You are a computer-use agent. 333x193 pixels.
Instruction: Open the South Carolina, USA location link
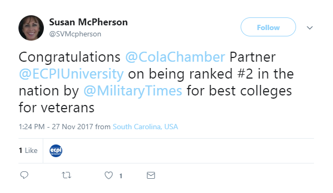coord(145,127)
